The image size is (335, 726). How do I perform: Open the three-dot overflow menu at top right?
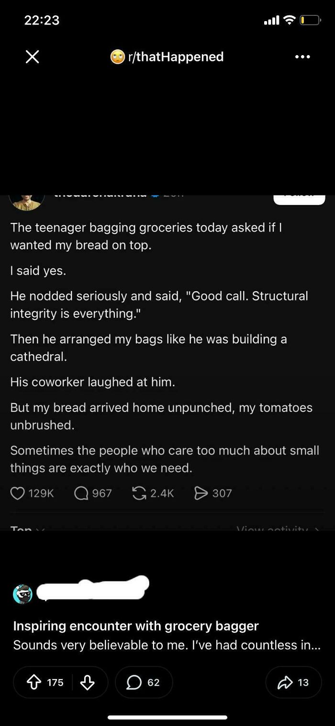302,57
